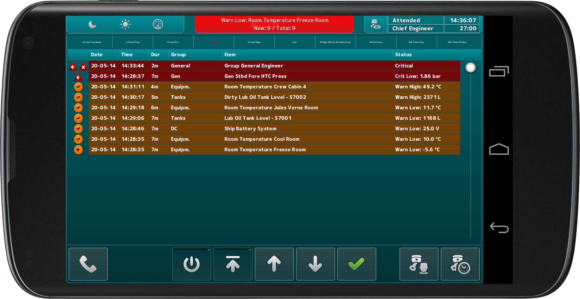This screenshot has width=580, height=299.
Task: Click the engineer watch eye icon
Action: click(375, 24)
